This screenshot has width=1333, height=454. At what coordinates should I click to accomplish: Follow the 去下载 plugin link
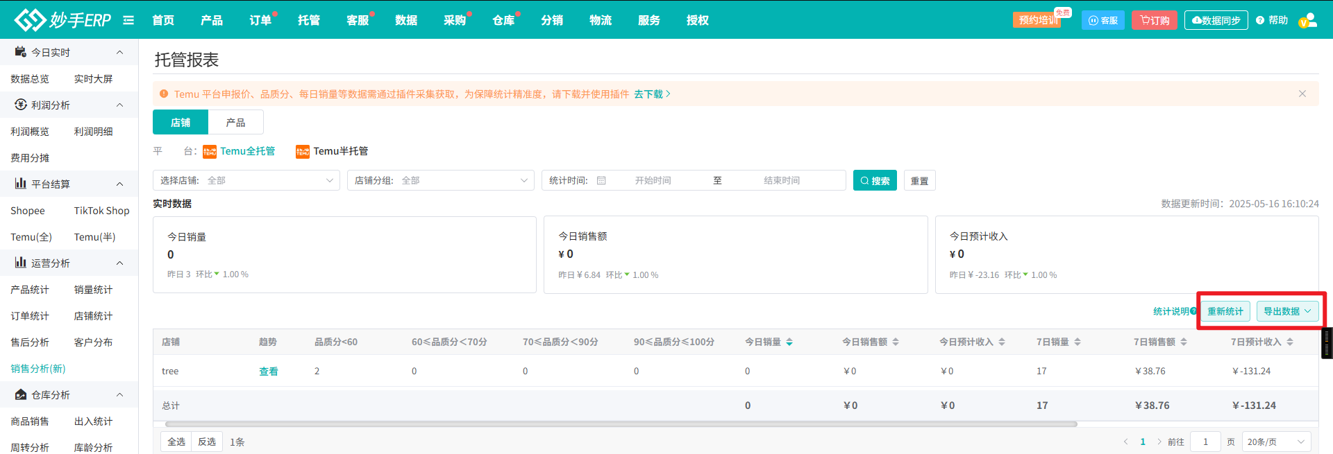(652, 94)
